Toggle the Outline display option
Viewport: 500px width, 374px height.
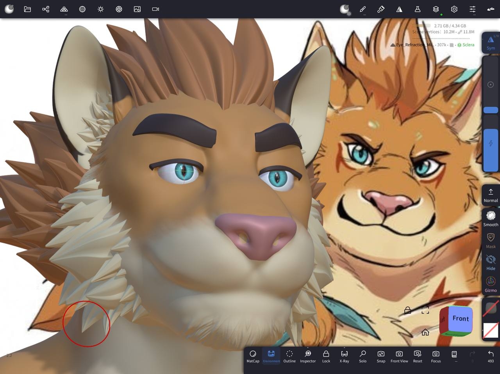289,356
